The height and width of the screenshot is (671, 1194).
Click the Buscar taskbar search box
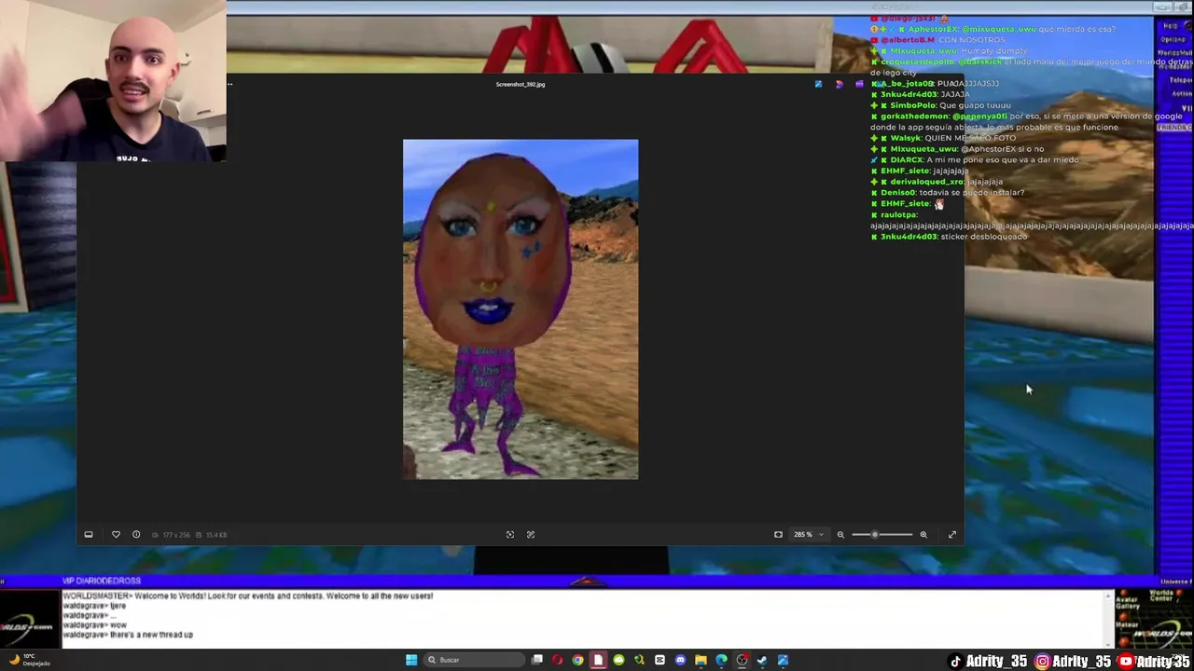tap(473, 660)
